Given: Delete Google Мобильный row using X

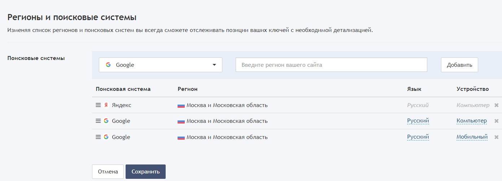Looking at the screenshot, I should click(496, 137).
